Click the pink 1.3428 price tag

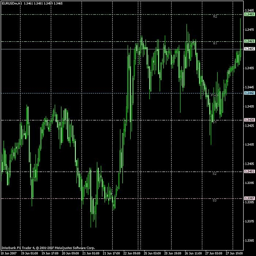(x=249, y=120)
